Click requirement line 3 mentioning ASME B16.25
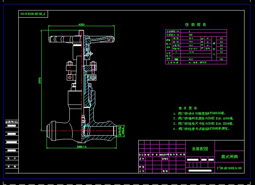The width and height of the screenshot is (255, 185). pyautogui.click(x=203, y=123)
